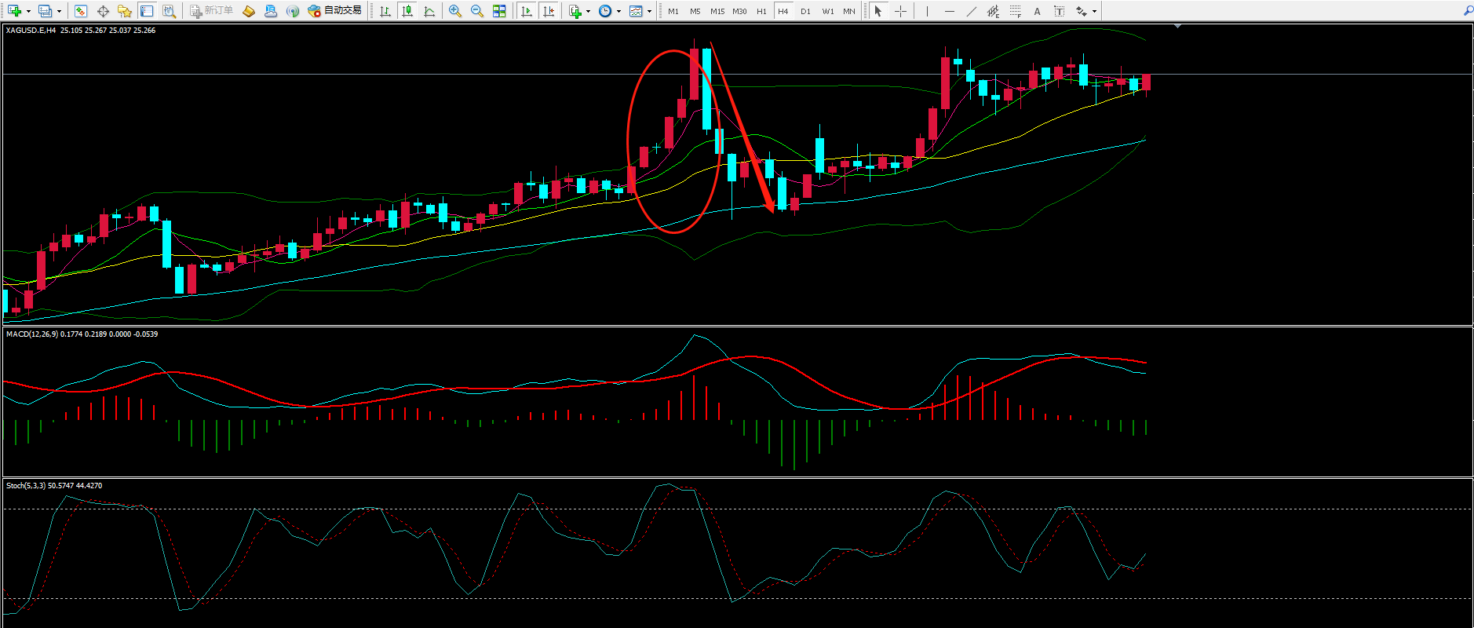
Task: Expand the chart Templates dropdown
Action: tap(649, 11)
